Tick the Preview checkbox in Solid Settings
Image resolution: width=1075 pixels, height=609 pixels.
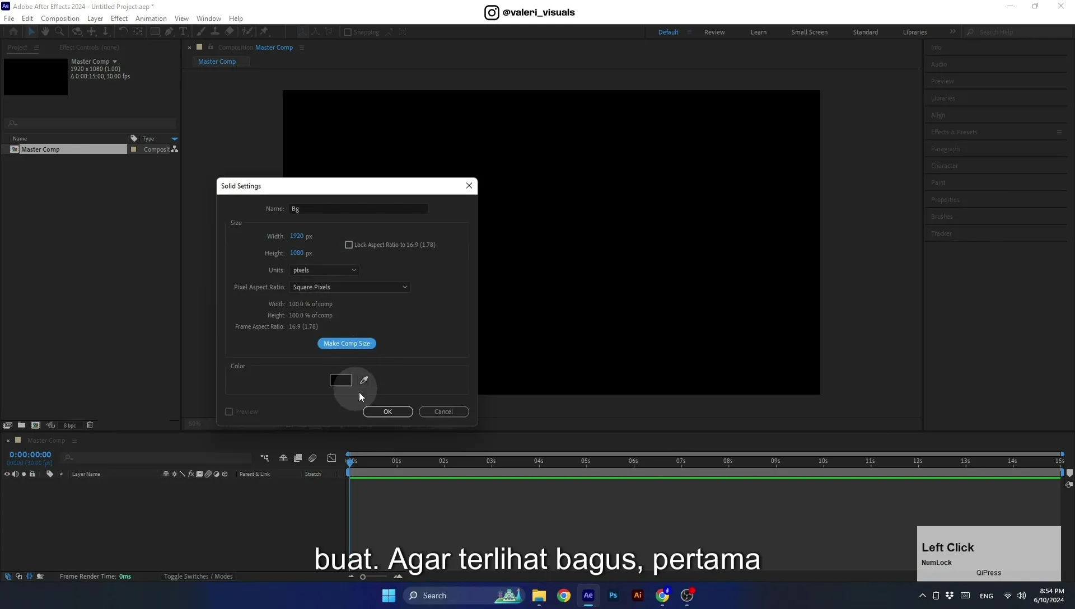click(229, 411)
